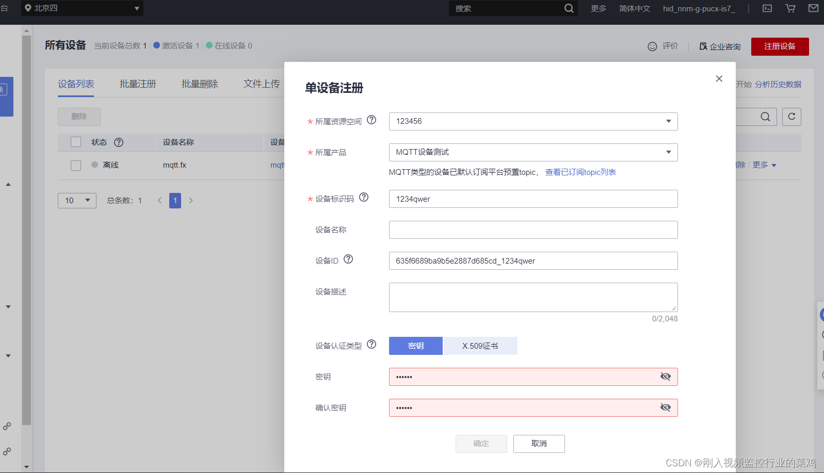Open the shopping cart icon

coord(790,8)
